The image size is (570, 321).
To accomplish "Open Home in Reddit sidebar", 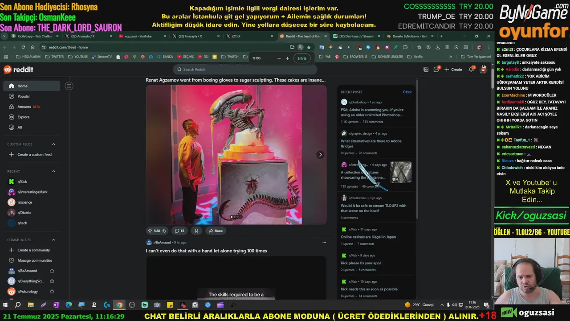I will (32, 86).
